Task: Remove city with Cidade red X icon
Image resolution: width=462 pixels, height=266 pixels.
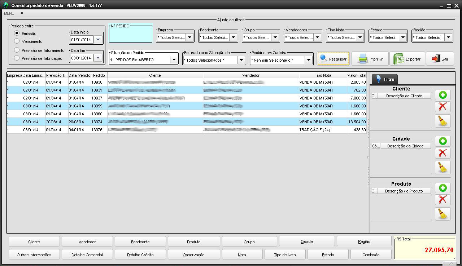Action: (443, 153)
